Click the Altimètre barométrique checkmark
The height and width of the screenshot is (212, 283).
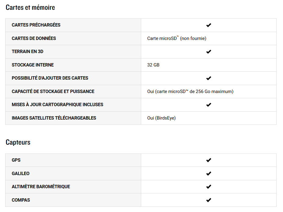click(209, 187)
